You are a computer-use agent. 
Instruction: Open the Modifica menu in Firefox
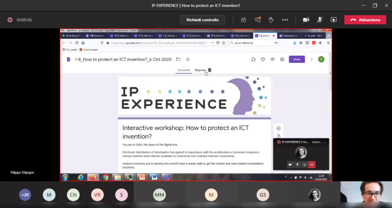72,30
